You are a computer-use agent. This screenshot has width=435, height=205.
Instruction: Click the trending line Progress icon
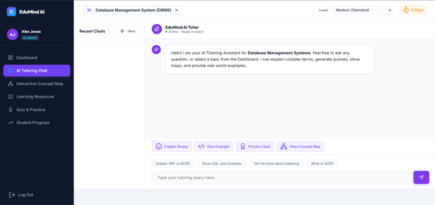click(x=11, y=123)
